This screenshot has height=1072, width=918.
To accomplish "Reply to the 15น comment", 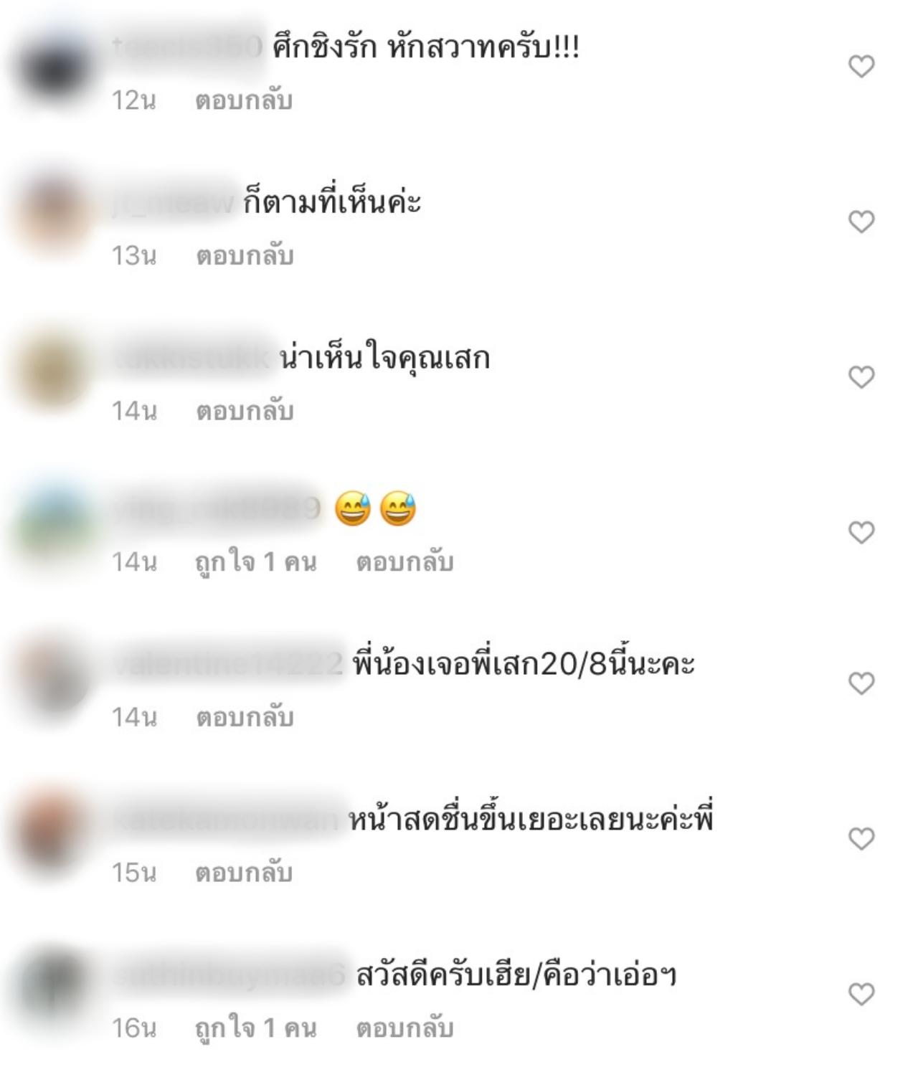I will (244, 872).
